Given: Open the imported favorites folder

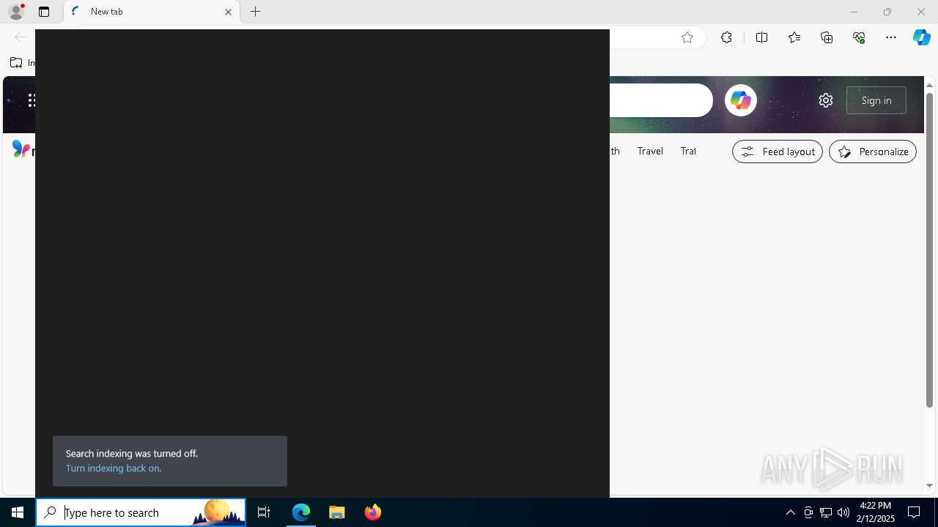Looking at the screenshot, I should coord(22,63).
